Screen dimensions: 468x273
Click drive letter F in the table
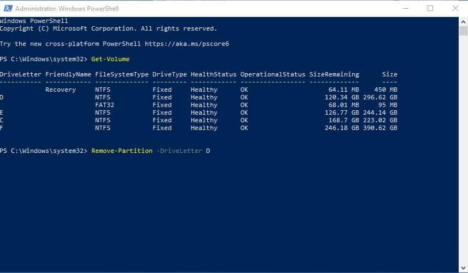(2, 128)
